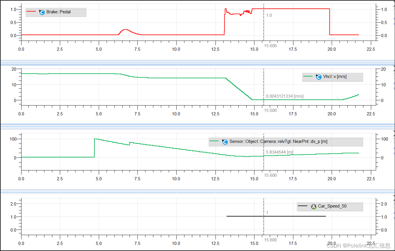Click the 5.0 x-axis tick in ds_p plot
395x251 pixels.
(99, 179)
